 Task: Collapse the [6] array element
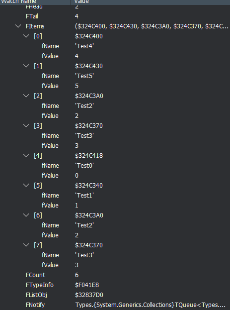(26, 215)
